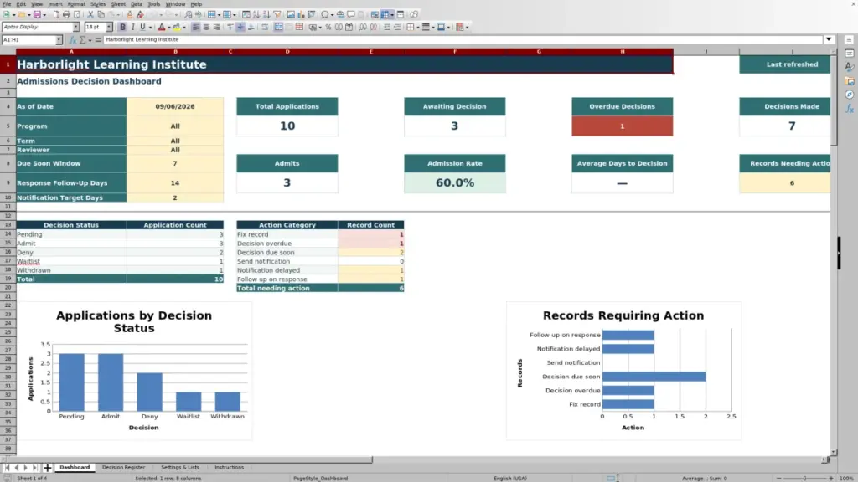Toggle Merge and Center Cells

(x=278, y=27)
